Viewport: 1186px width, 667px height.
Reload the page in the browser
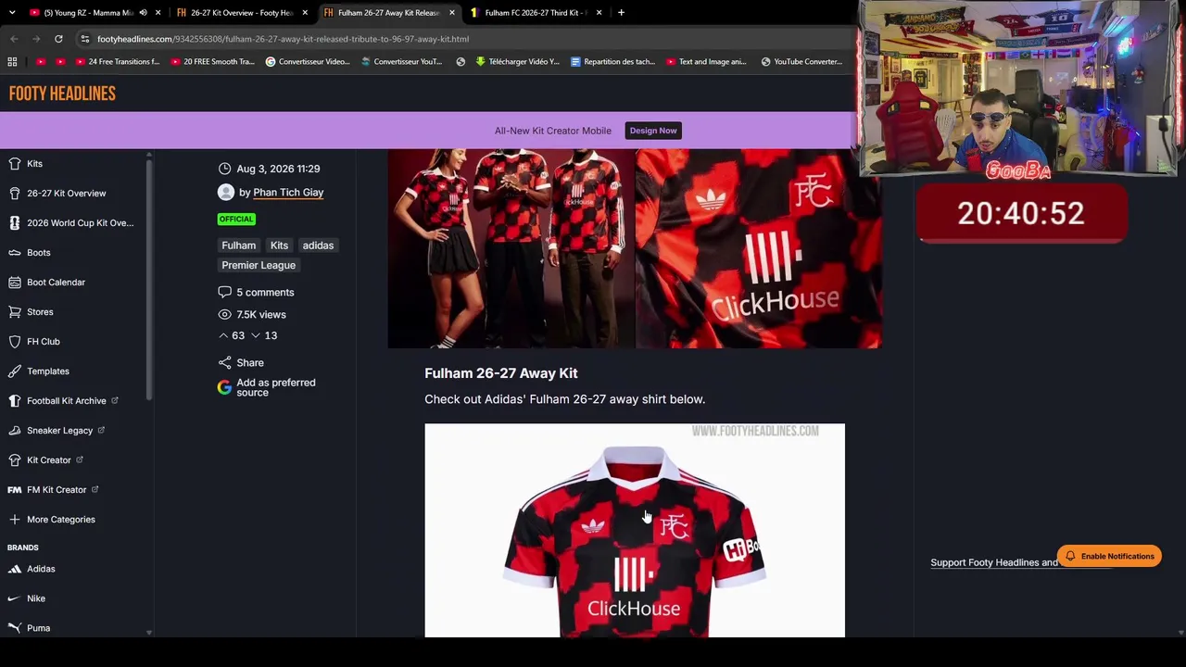click(x=58, y=39)
